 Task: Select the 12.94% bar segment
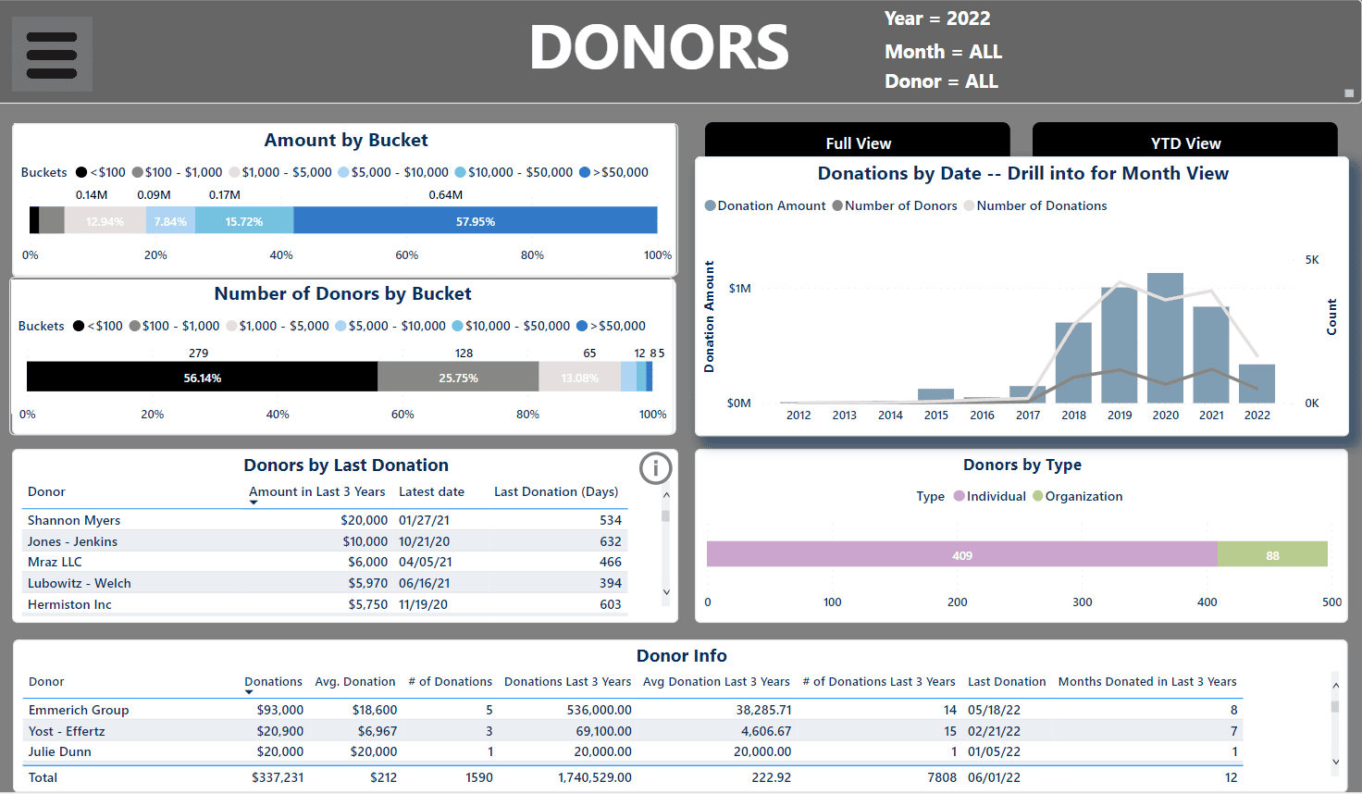point(105,220)
